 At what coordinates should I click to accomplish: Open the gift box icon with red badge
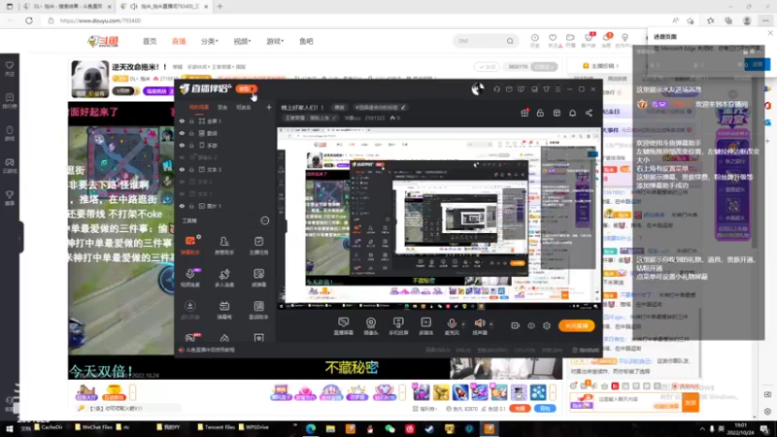pyautogui.click(x=524, y=113)
